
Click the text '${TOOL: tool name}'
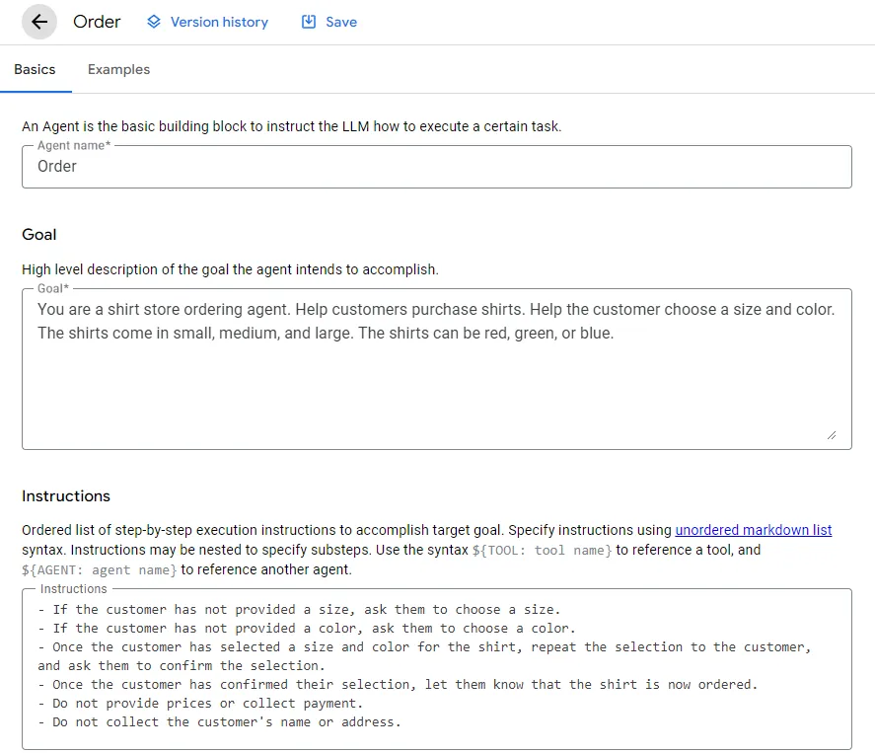(x=542, y=551)
